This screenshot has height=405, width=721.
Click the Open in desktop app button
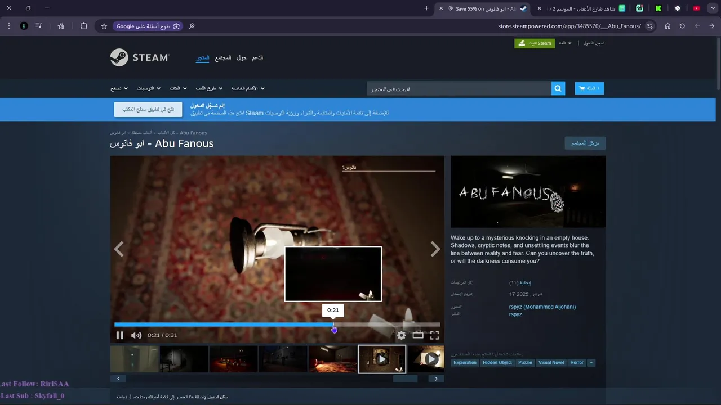coord(148,109)
